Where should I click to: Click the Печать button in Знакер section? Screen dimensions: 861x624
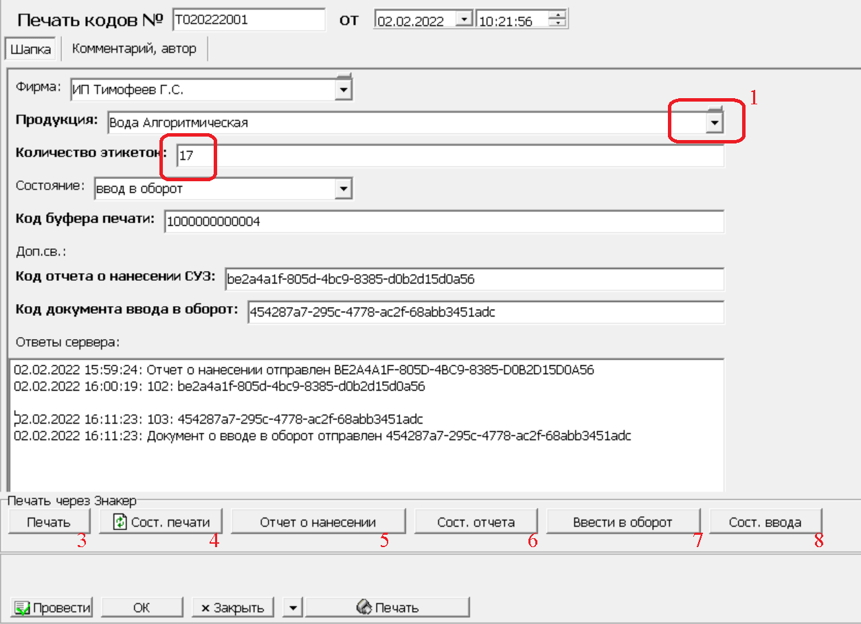click(x=49, y=522)
